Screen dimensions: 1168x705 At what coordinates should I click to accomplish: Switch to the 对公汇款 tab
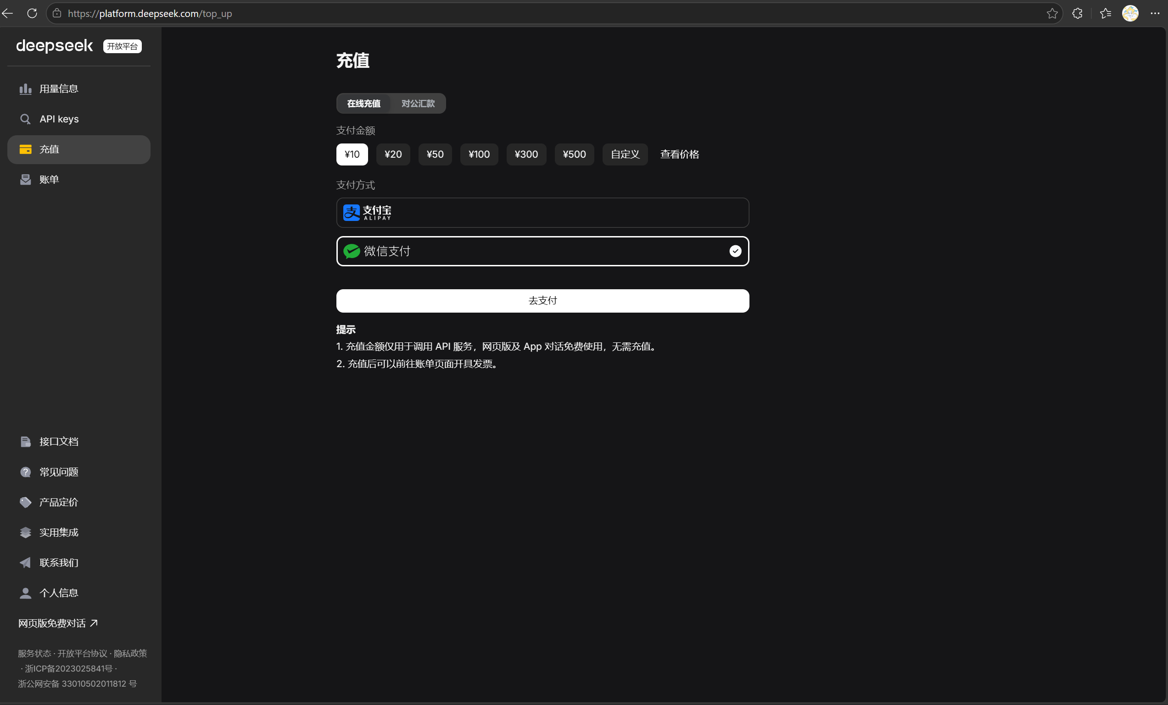(x=418, y=103)
